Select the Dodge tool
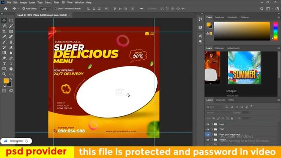Screen dimensions: 281x158 click(x=4, y=58)
